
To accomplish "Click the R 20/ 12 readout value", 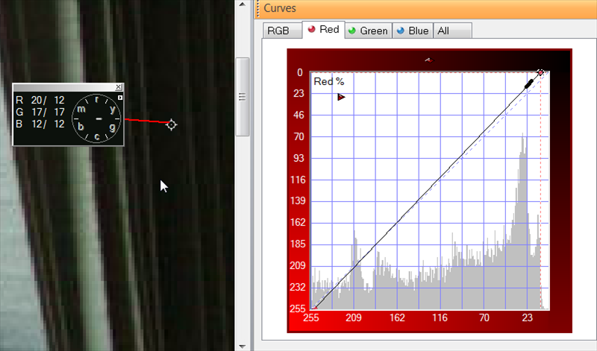I will point(40,100).
